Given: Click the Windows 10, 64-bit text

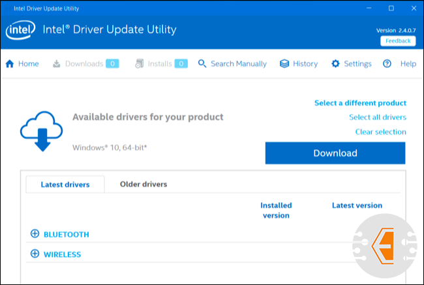Looking at the screenshot, I should (x=110, y=147).
